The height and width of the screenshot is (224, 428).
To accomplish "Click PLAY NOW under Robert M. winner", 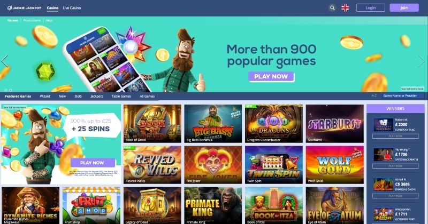I will [x=395, y=136].
